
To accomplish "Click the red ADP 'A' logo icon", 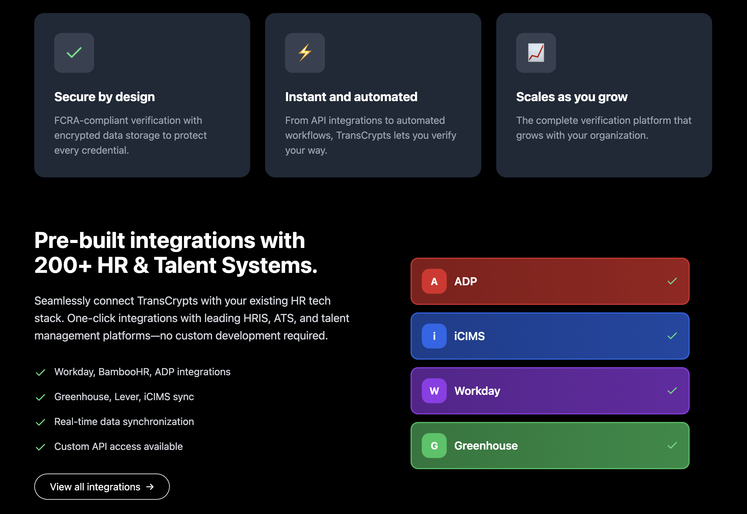I will click(x=434, y=281).
